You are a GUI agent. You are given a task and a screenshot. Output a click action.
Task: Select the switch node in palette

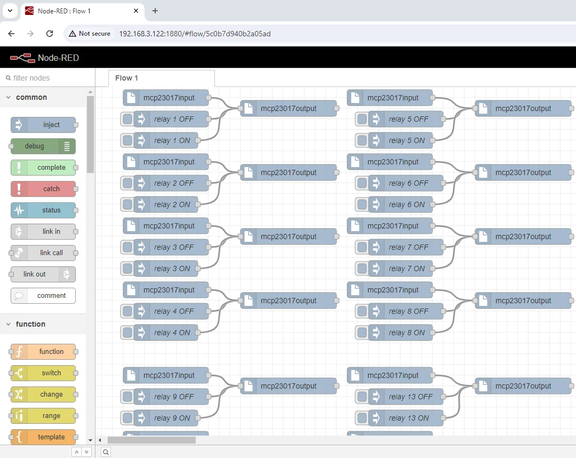pos(43,373)
